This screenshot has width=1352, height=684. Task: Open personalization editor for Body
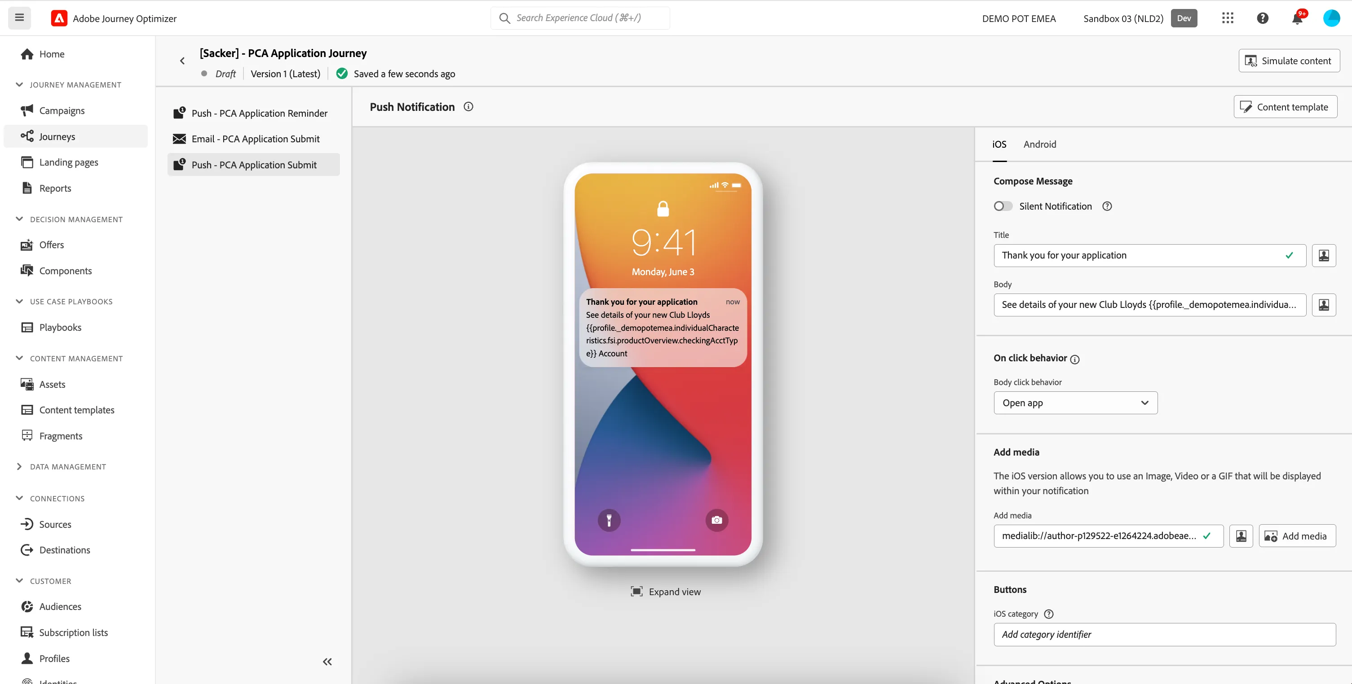click(1323, 305)
